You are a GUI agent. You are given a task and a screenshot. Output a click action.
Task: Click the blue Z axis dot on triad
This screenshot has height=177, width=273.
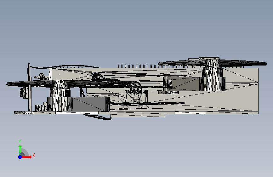pos(20,157)
